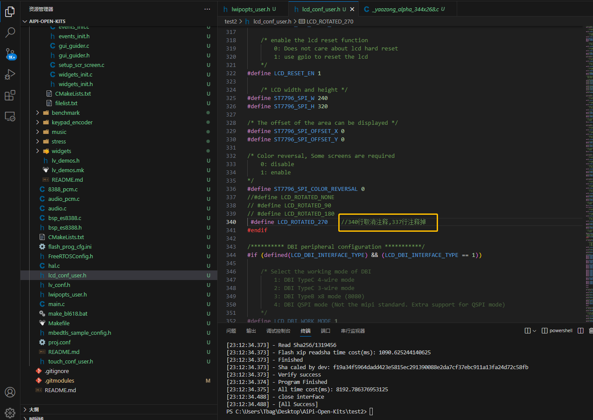Screen dimensions: 593x420
Task: Click the make_bl618.bat file icon
Action: pyautogui.click(x=42, y=313)
